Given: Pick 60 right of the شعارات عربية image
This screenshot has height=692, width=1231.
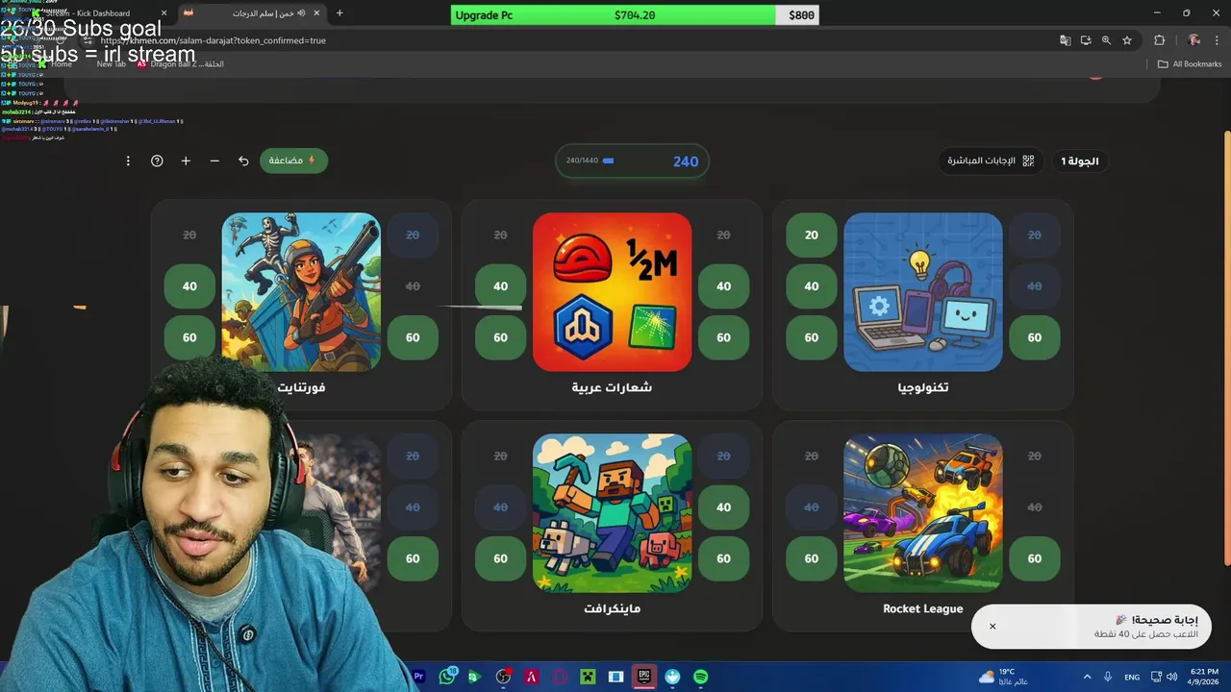Looking at the screenshot, I should click(723, 337).
